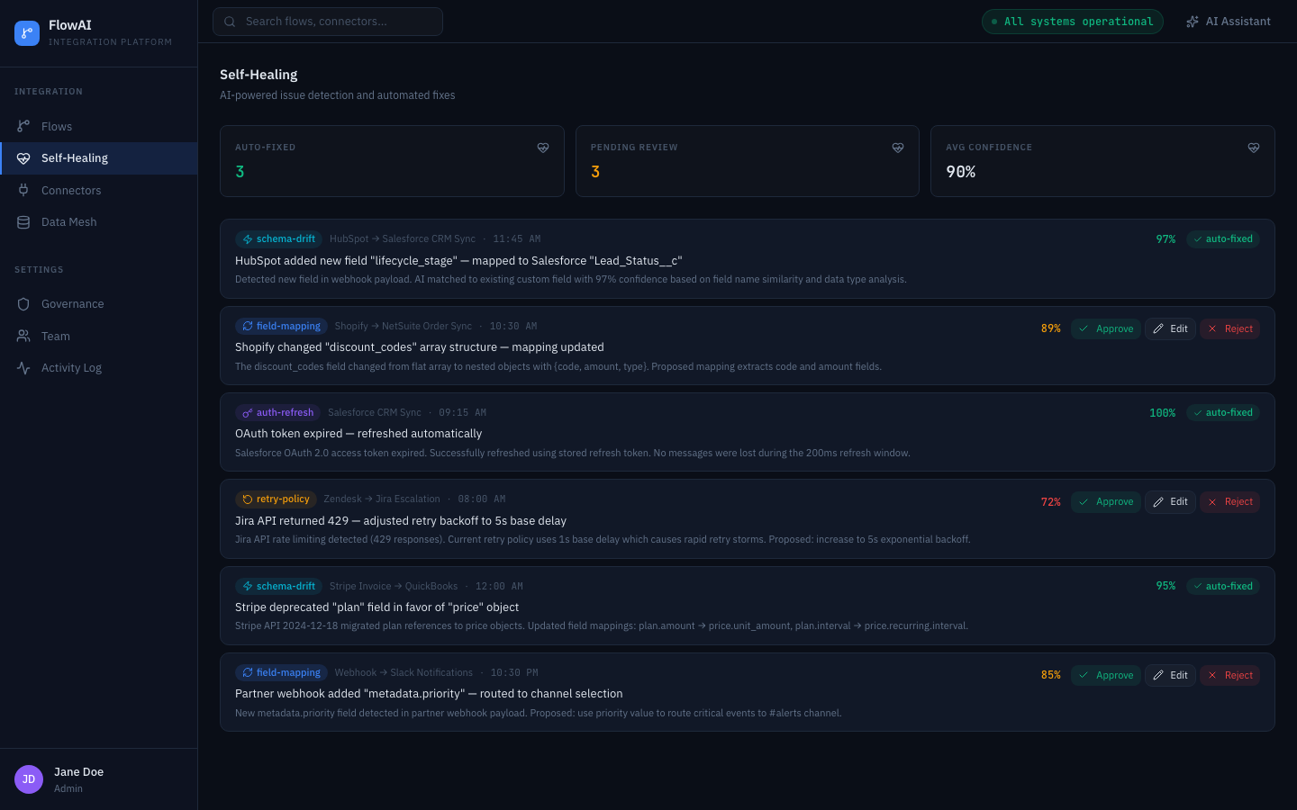Edit the metadata.priority routing proposal
Screen dimensions: 1297x810
1170,675
